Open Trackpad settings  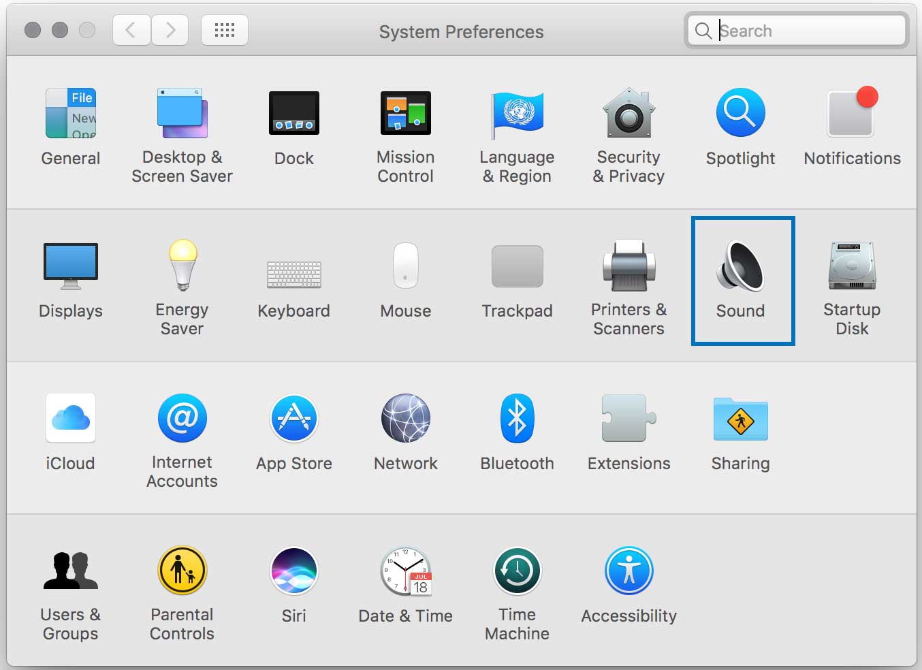pyautogui.click(x=517, y=282)
